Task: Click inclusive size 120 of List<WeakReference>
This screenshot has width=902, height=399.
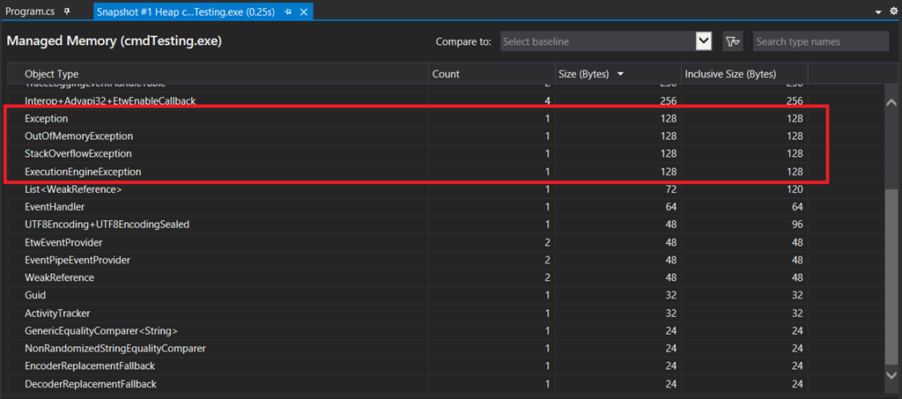Action: click(x=795, y=189)
